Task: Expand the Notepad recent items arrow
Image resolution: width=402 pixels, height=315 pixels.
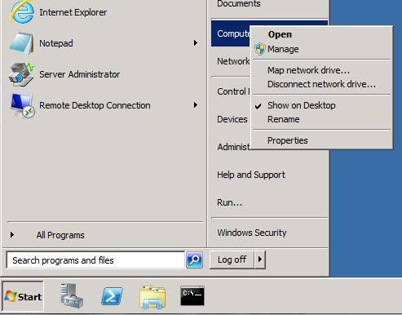Action: [196, 43]
